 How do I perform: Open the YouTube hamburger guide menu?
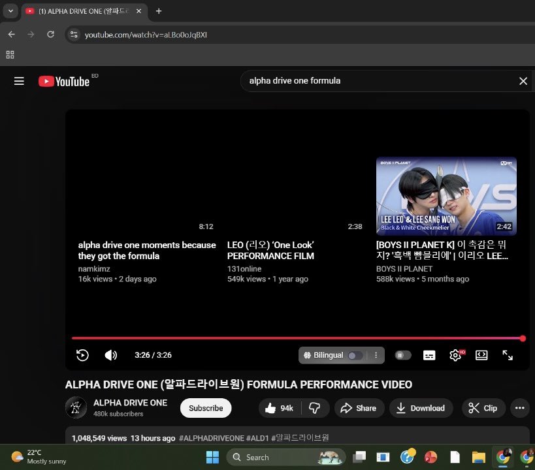pyautogui.click(x=19, y=81)
